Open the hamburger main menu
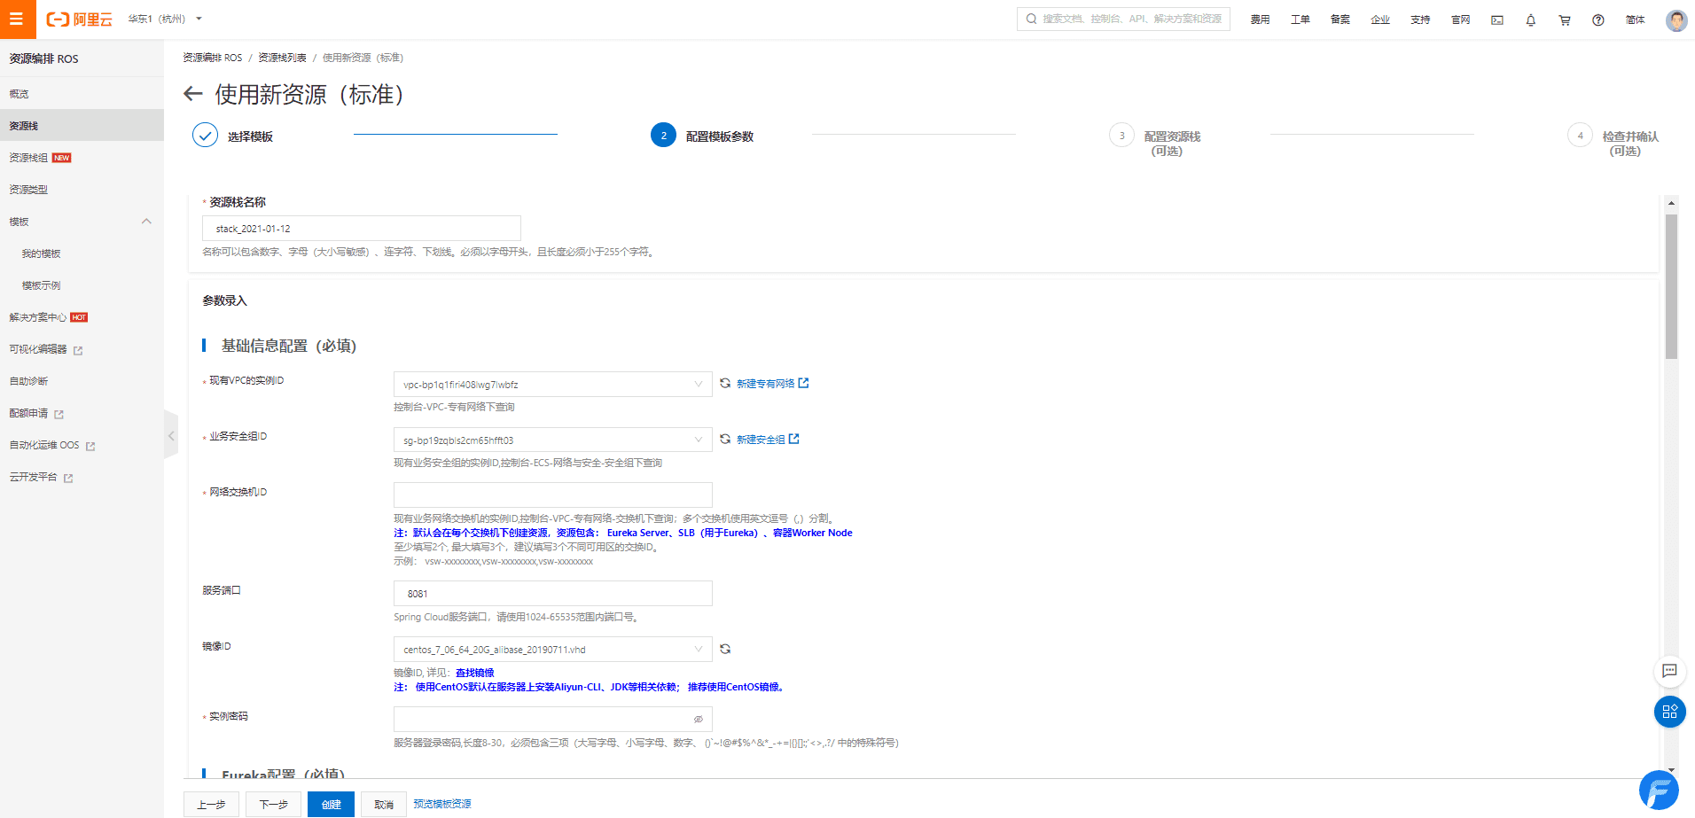 coord(17,19)
